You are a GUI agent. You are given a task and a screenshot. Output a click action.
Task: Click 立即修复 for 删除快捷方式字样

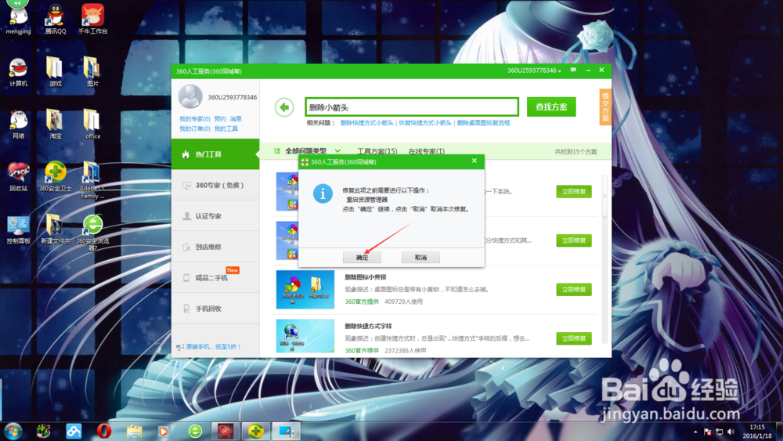[574, 338]
